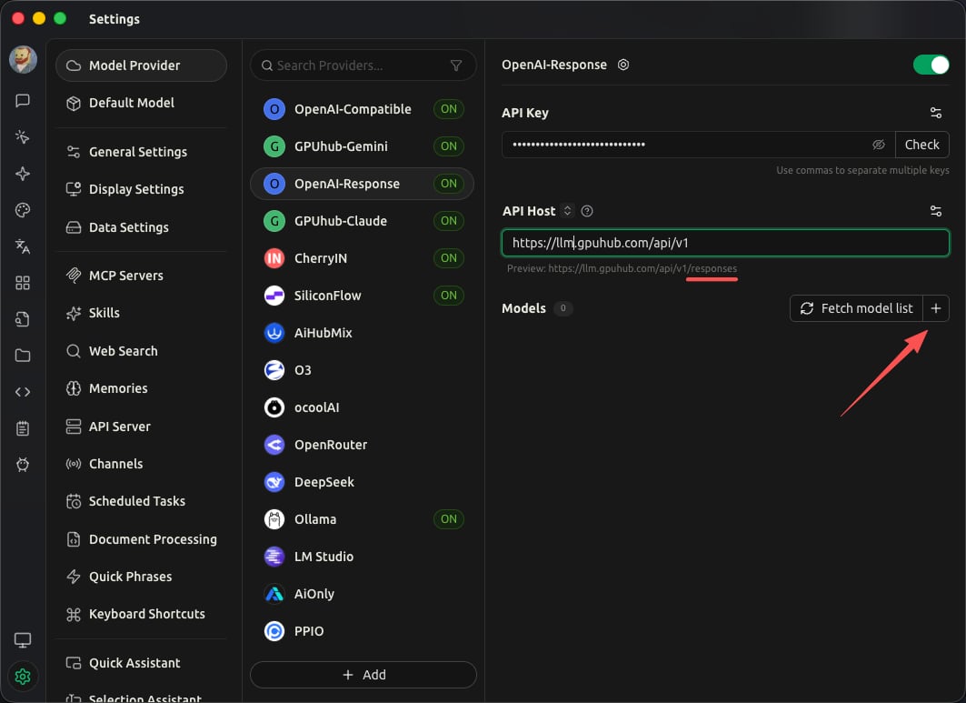Open the code tools sidebar icon
This screenshot has height=703, width=966.
click(x=23, y=392)
